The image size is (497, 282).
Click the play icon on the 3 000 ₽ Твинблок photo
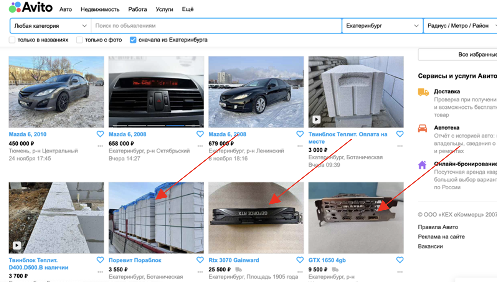[316, 120]
